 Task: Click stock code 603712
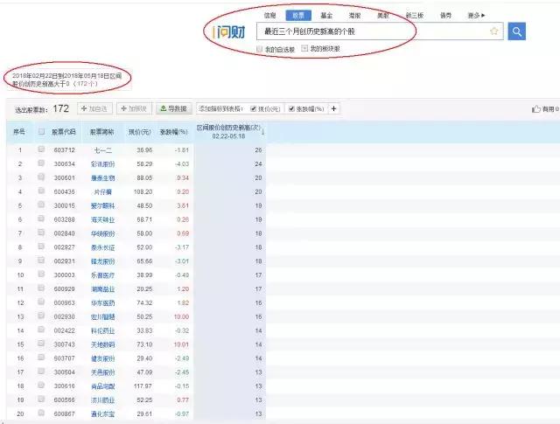point(64,150)
